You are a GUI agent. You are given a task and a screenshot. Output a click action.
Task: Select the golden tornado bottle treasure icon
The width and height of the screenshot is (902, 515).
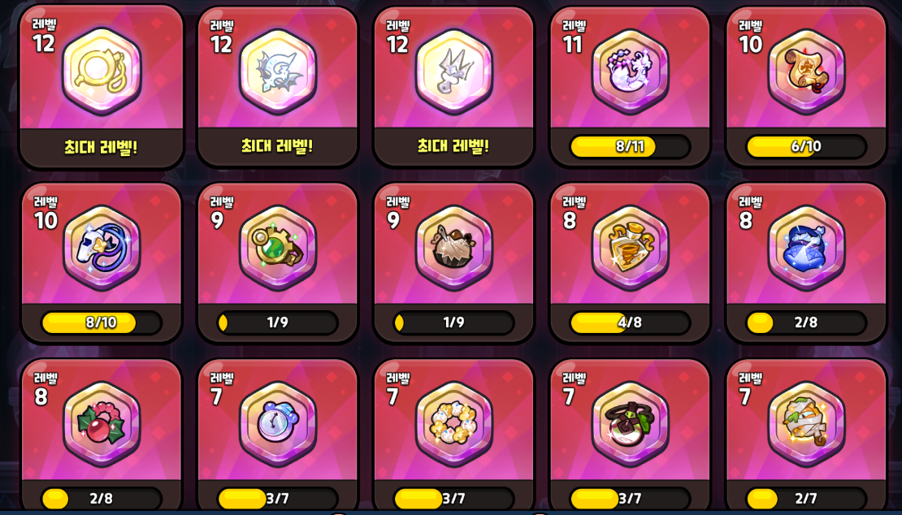click(630, 248)
